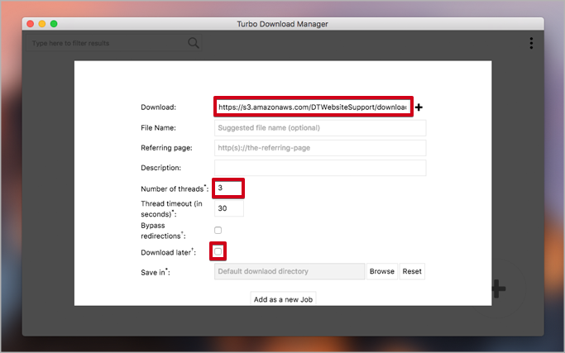This screenshot has height=353, width=565.
Task: Close the Turbo Download Manager window
Action: pyautogui.click(x=31, y=24)
